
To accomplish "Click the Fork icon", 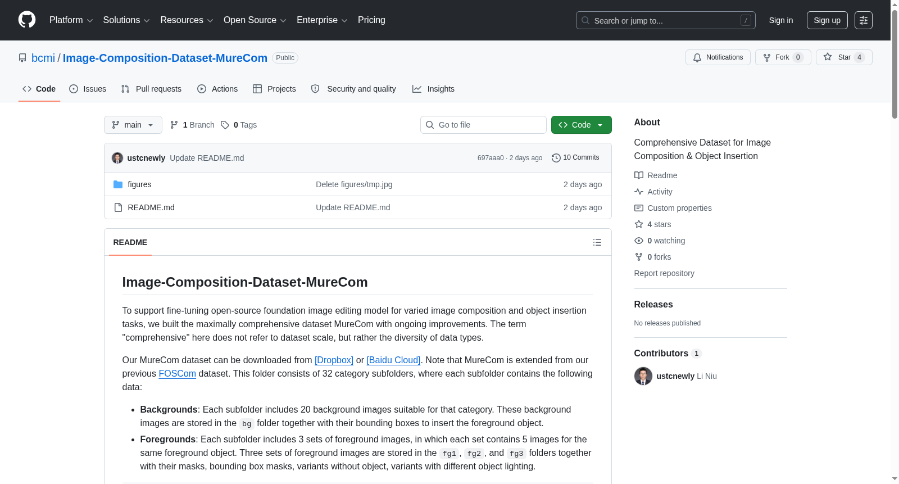I will [767, 57].
